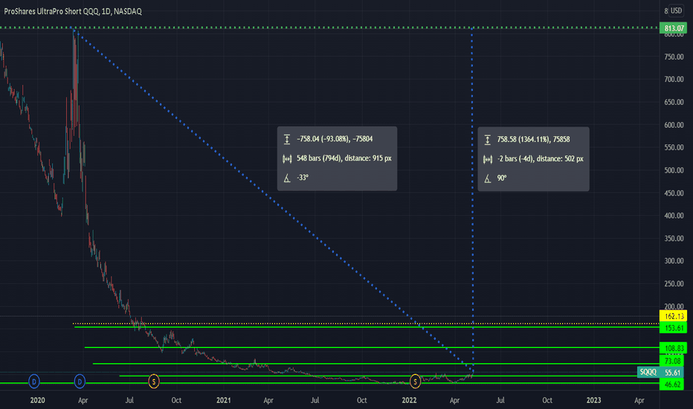The width and height of the screenshot is (693, 409).
Task: Click the 550.00 price axis label
Action: click(x=674, y=148)
